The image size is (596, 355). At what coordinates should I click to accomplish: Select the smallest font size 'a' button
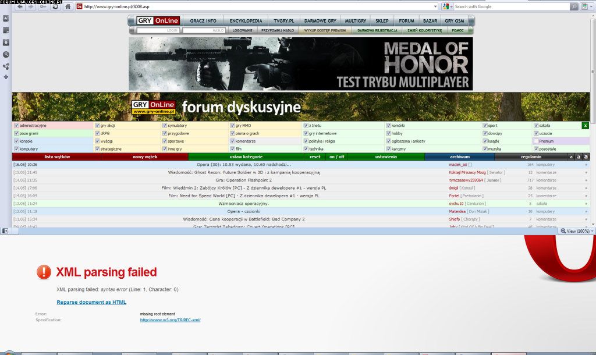(x=571, y=157)
